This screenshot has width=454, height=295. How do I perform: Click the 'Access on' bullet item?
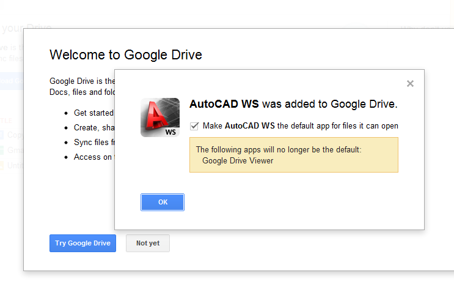click(93, 157)
